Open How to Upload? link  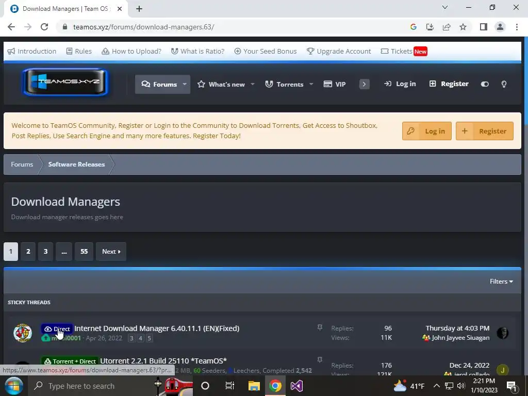coord(131,51)
